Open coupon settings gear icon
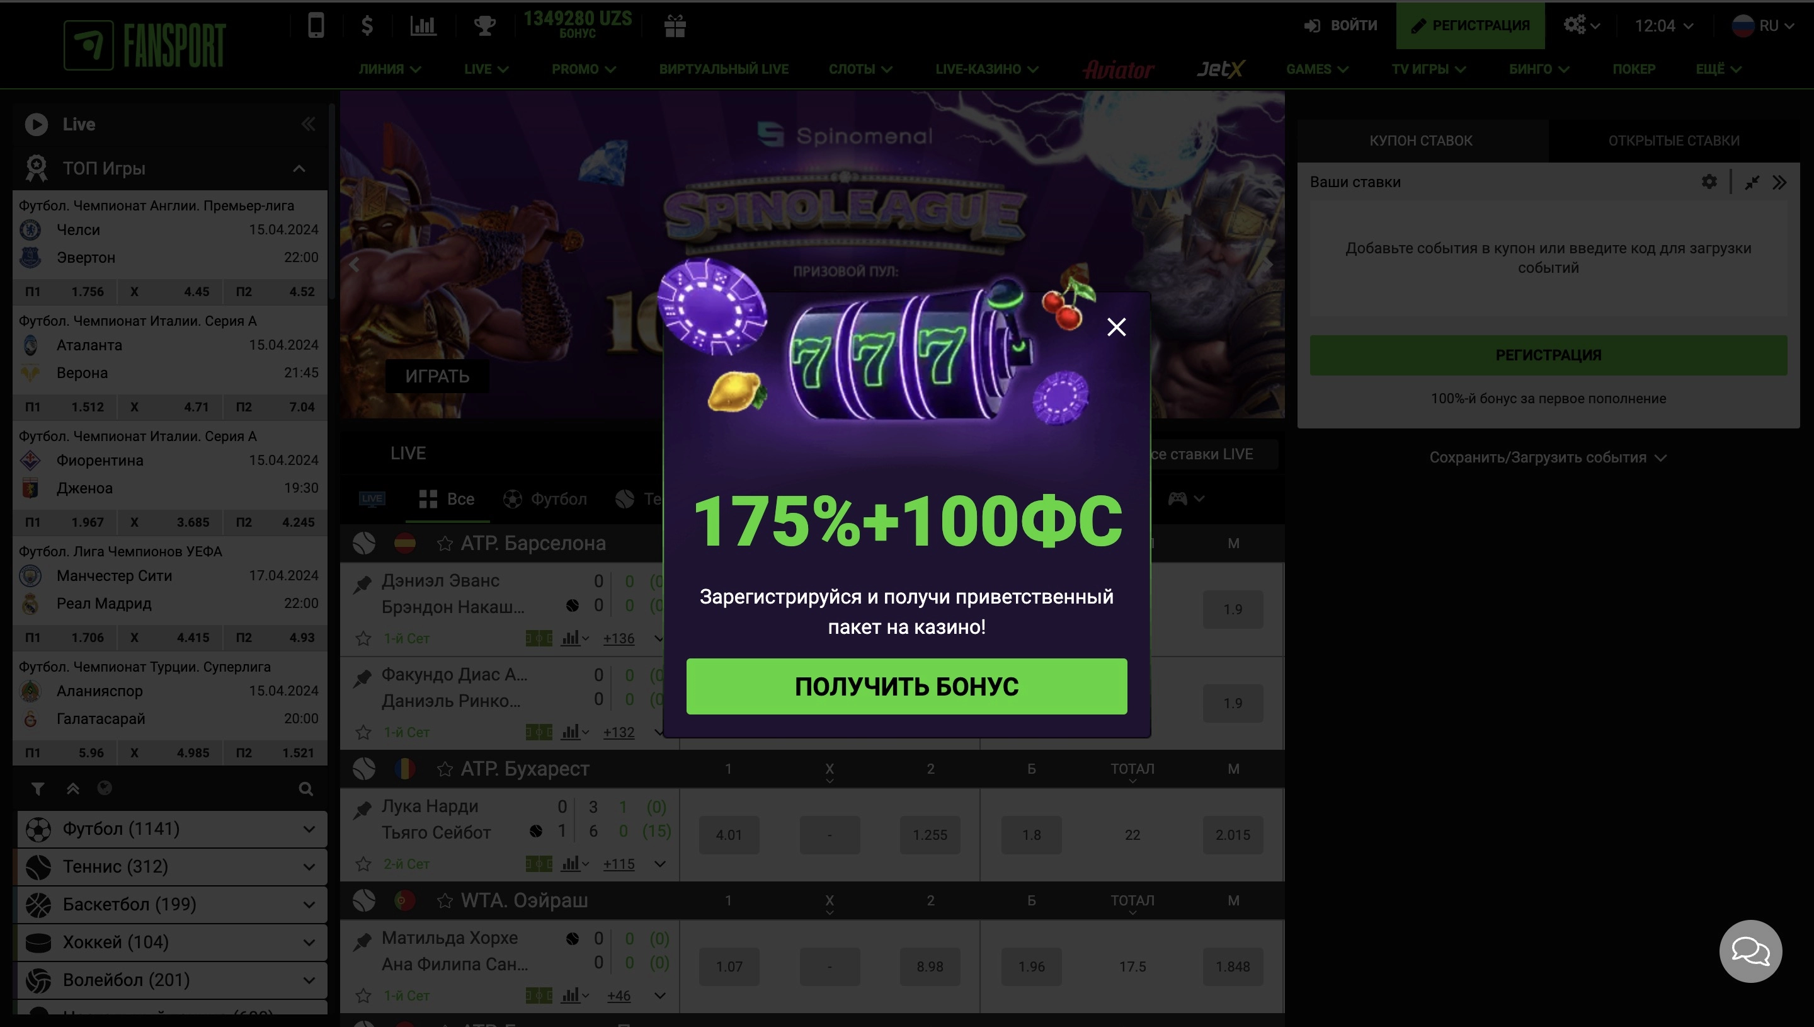Image resolution: width=1814 pixels, height=1027 pixels. coord(1709,182)
